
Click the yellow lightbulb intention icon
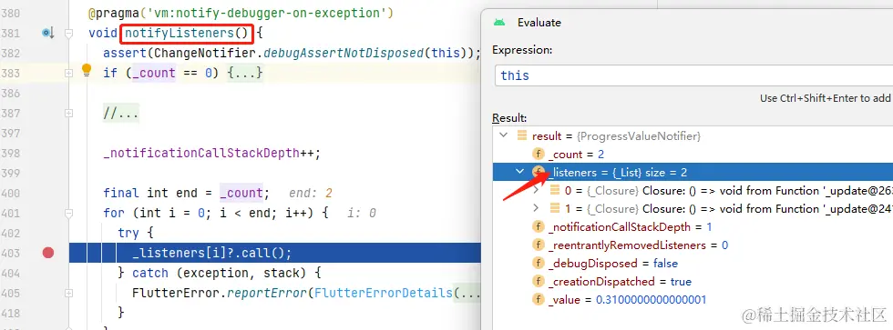point(86,70)
